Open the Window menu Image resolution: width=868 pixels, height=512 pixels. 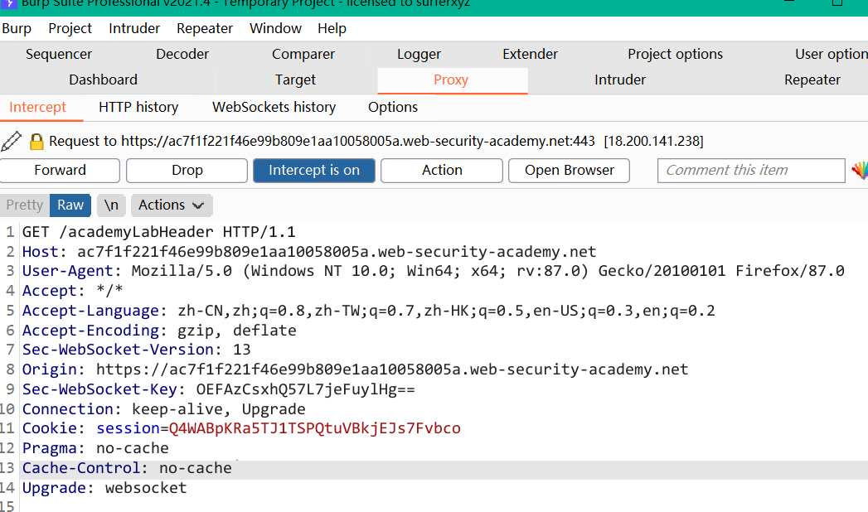[x=276, y=28]
